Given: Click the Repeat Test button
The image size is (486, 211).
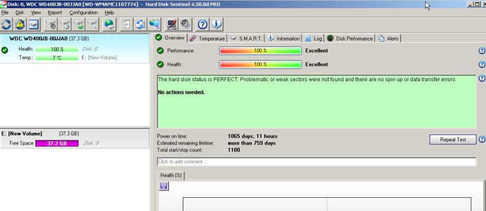Looking at the screenshot, I should pos(453,140).
